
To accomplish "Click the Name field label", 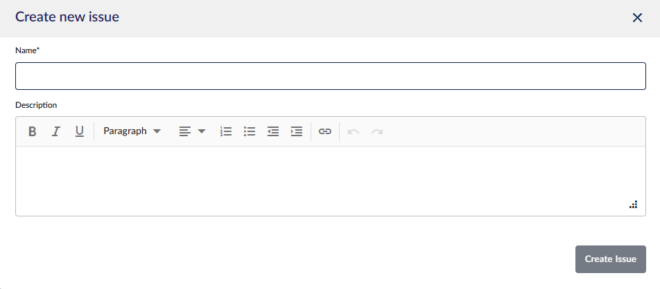I will pyautogui.click(x=28, y=50).
